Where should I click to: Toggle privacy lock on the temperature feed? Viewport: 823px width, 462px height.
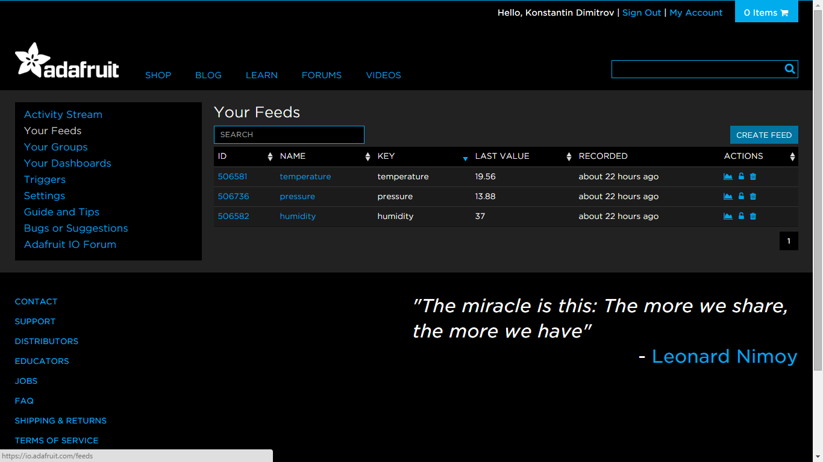740,176
